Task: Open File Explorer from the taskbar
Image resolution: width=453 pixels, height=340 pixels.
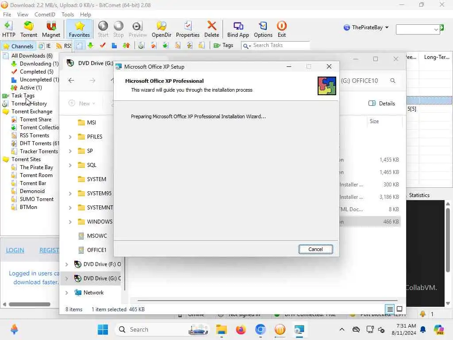Action: tap(221, 329)
